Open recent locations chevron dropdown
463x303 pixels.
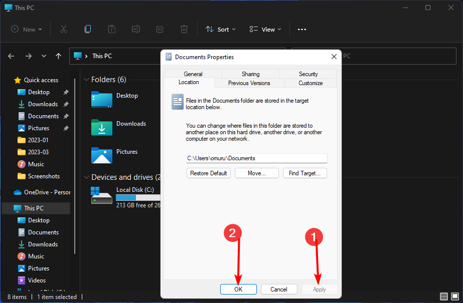point(44,56)
